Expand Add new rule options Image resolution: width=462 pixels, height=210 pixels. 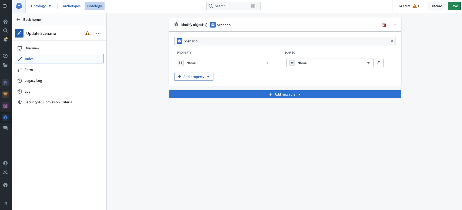coord(285,94)
